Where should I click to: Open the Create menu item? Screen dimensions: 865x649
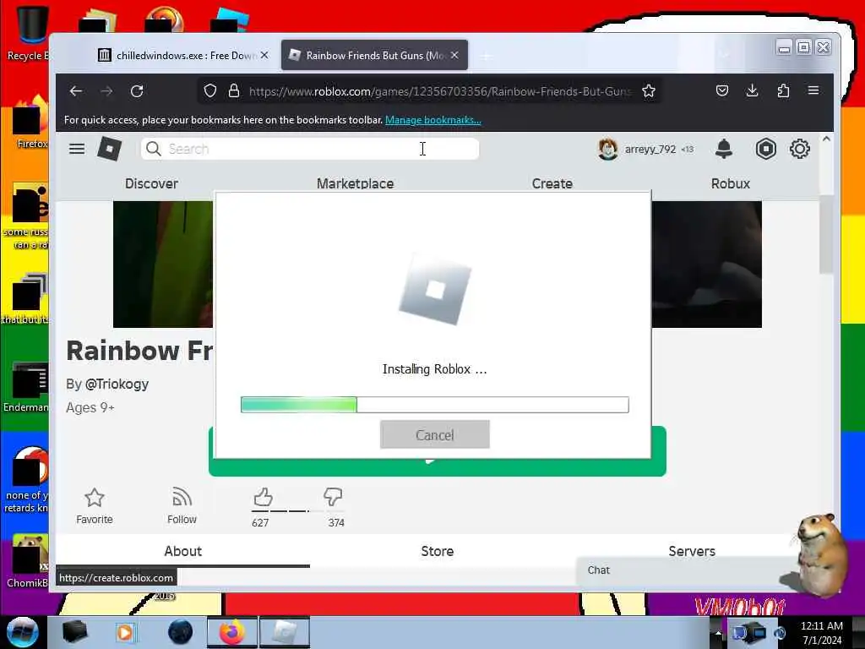coord(552,183)
